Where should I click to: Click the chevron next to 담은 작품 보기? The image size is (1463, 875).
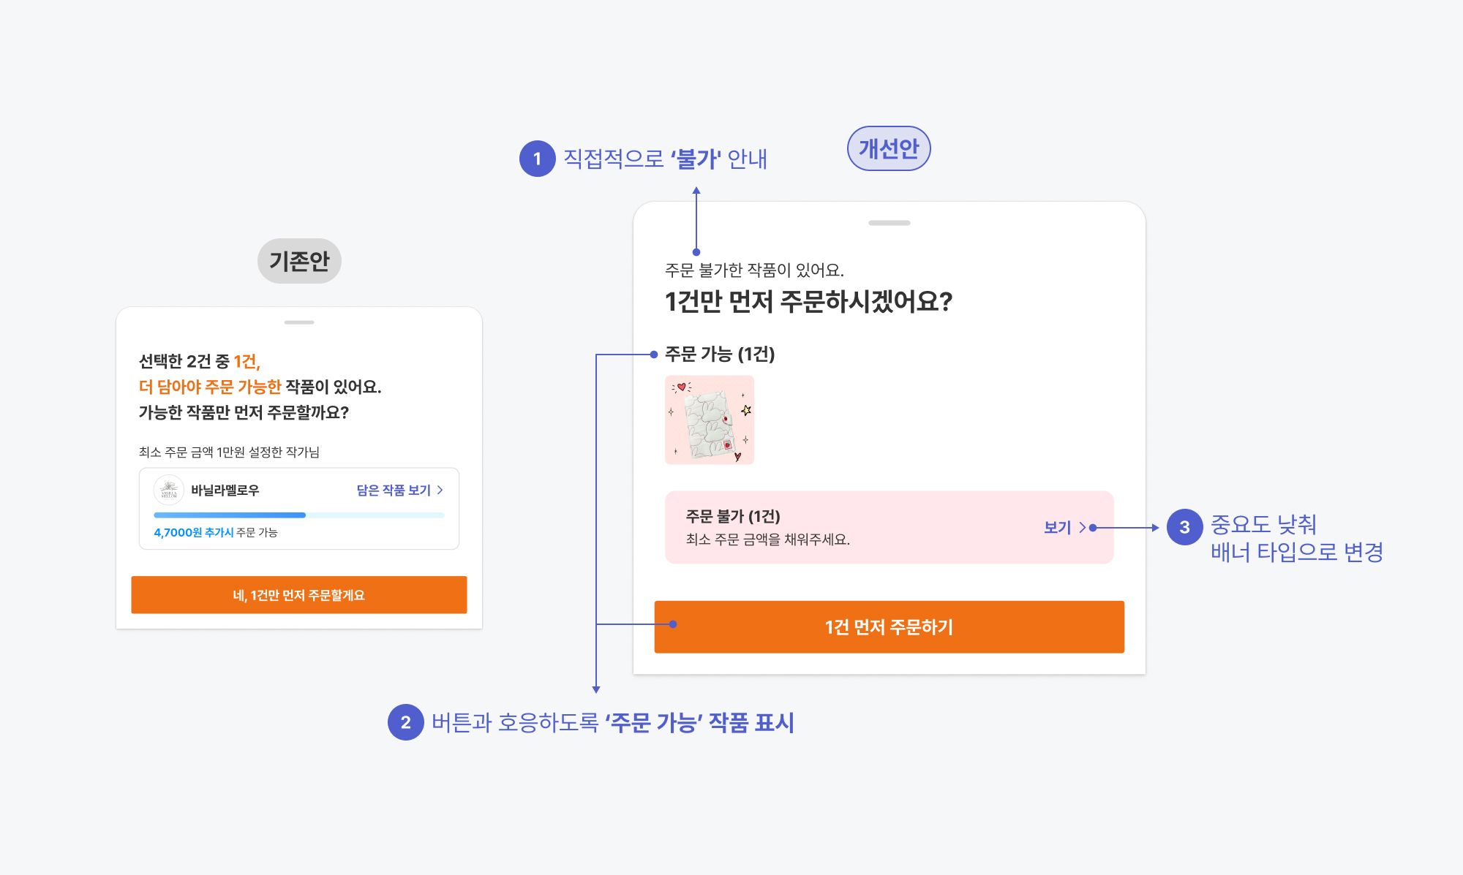coord(440,490)
